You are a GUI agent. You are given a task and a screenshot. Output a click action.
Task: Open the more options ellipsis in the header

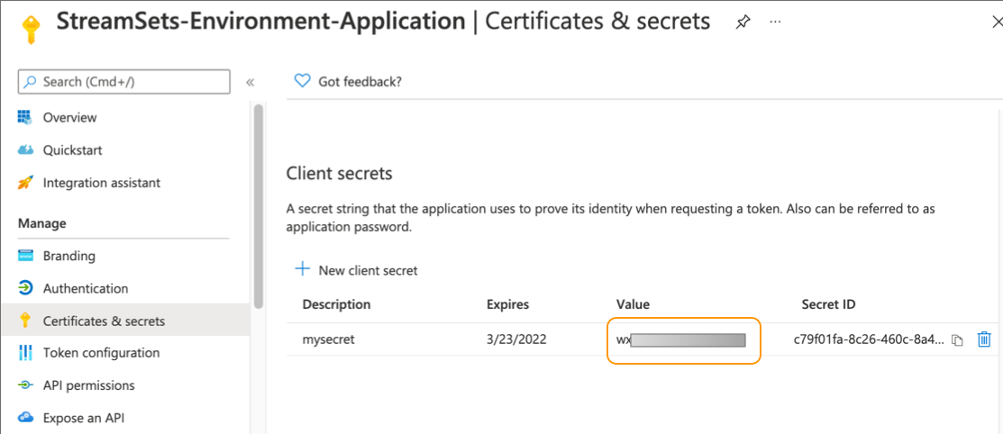[x=775, y=22]
